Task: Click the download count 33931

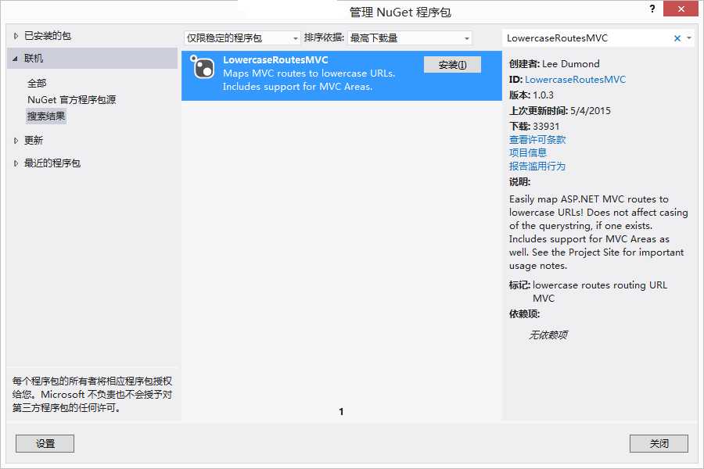Action: click(546, 126)
